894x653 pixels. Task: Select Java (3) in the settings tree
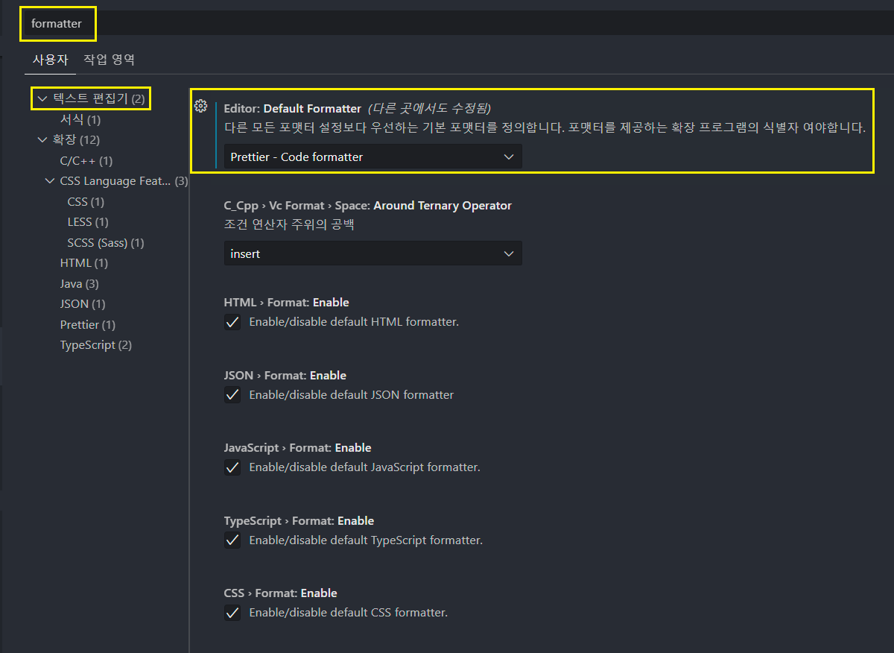pyautogui.click(x=80, y=284)
